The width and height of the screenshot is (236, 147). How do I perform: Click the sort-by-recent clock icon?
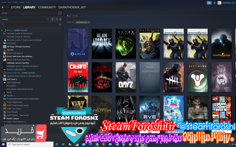(x=57, y=19)
